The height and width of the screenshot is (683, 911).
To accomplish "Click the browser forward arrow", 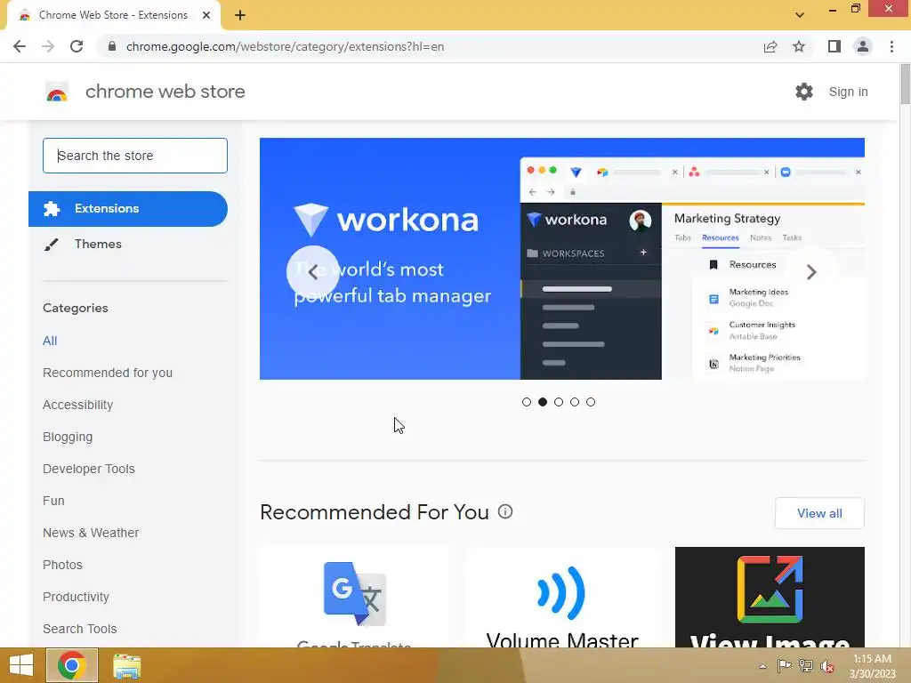I will coord(48,46).
